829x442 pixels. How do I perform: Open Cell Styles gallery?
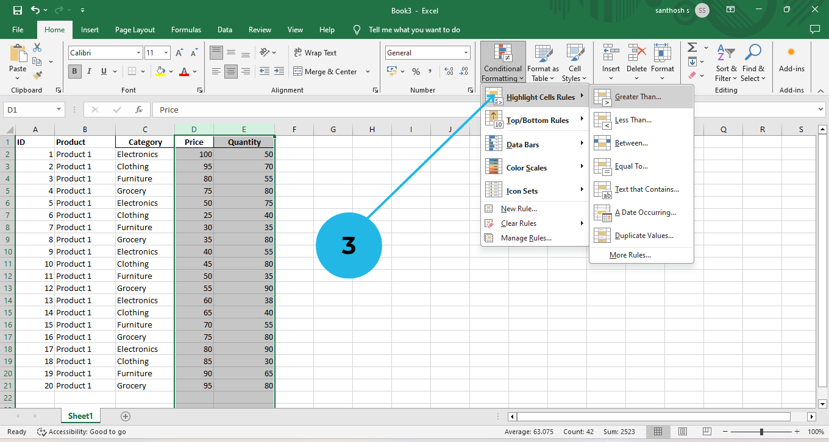pyautogui.click(x=574, y=63)
